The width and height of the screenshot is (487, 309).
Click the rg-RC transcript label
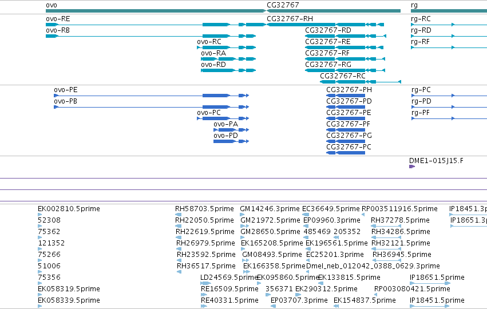(x=421, y=19)
